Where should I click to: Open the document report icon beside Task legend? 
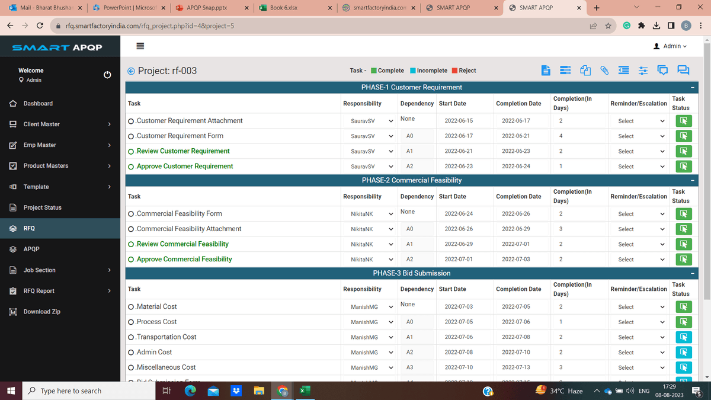point(546,70)
